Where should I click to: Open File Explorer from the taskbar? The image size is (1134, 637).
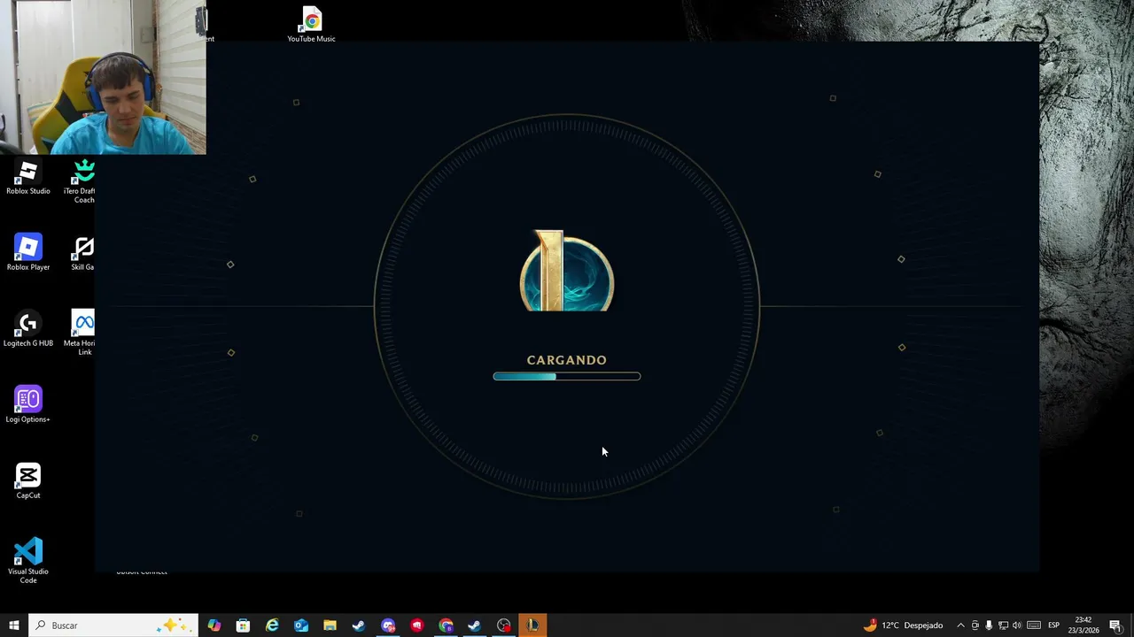click(330, 625)
